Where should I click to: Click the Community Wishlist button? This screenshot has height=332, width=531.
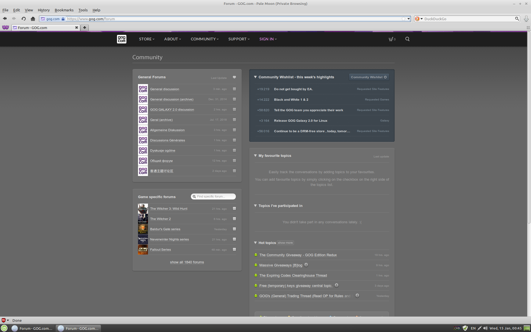click(369, 77)
